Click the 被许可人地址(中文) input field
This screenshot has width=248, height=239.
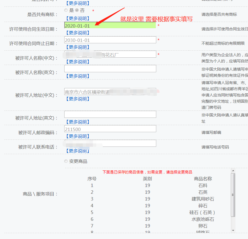click(x=110, y=92)
